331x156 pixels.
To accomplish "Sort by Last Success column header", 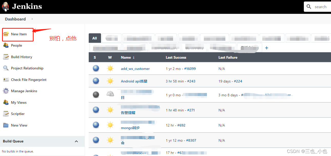I will [176, 57].
